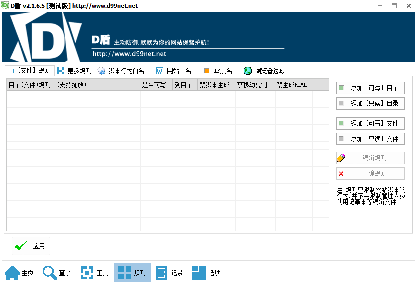Click the 是否可写 column header
417x286 pixels.
pyautogui.click(x=156, y=85)
